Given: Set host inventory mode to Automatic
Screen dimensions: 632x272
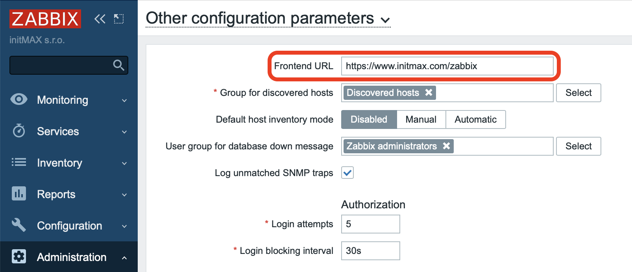Looking at the screenshot, I should (476, 119).
